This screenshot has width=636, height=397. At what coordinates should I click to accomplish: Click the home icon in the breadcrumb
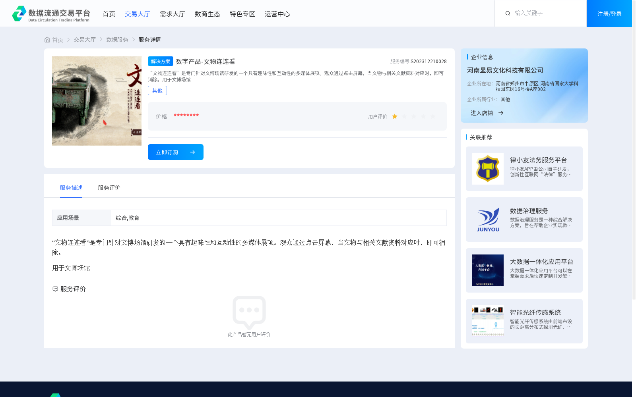tap(47, 40)
